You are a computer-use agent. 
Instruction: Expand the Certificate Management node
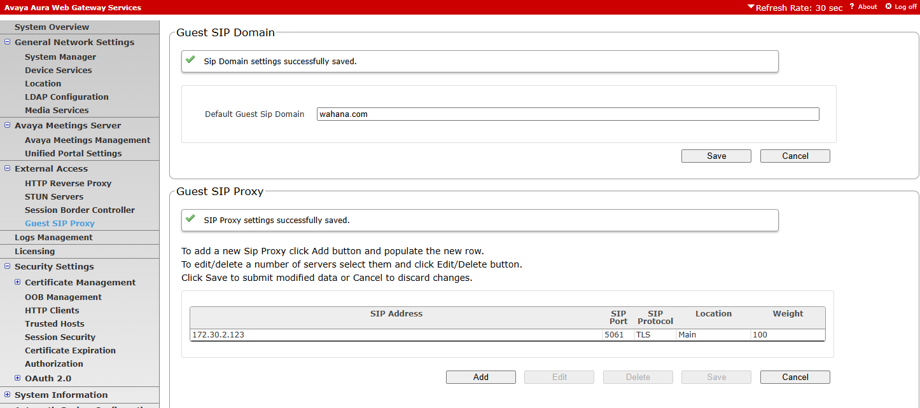pyautogui.click(x=18, y=282)
